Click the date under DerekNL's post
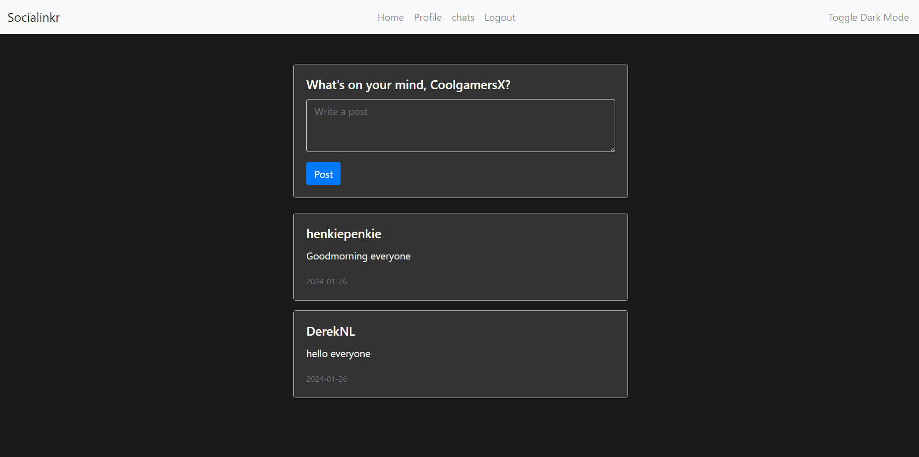This screenshot has width=919, height=457. (326, 379)
